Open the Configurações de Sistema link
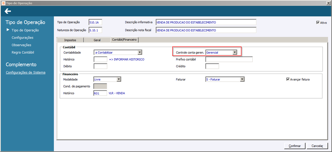Screen dimensions: 332x152 pos(26,73)
